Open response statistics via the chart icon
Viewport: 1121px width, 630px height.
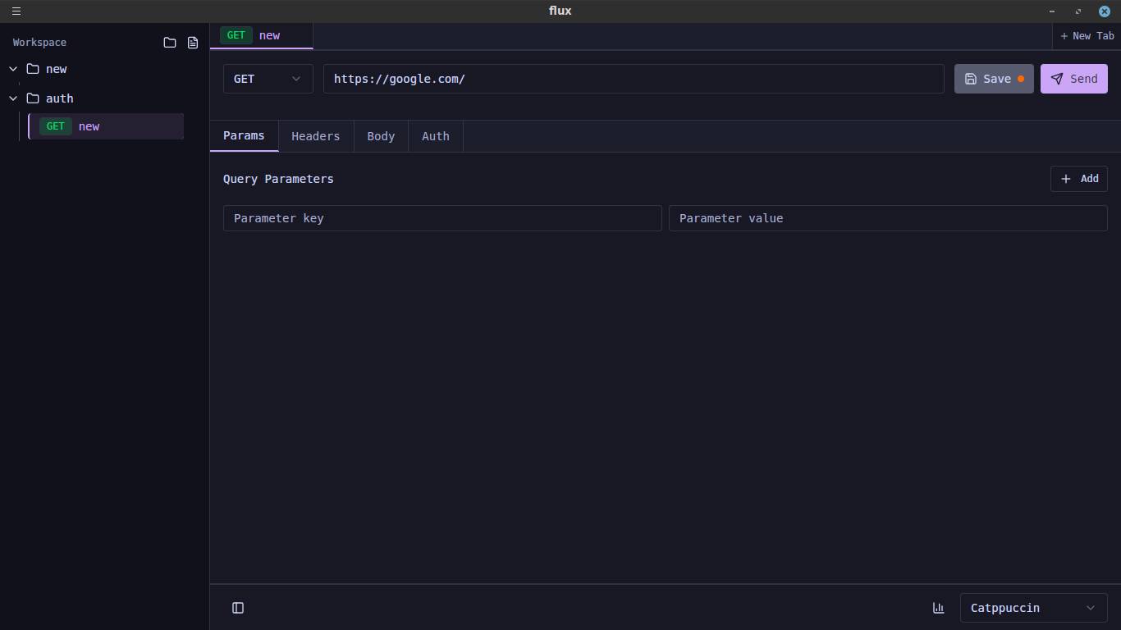pos(939,608)
